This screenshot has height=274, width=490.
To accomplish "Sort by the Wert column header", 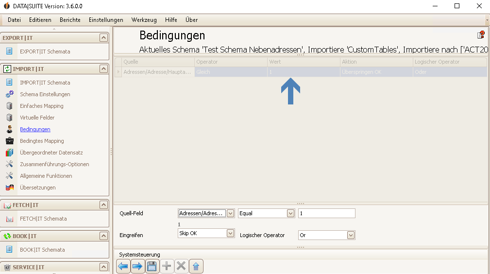I will pos(304,62).
